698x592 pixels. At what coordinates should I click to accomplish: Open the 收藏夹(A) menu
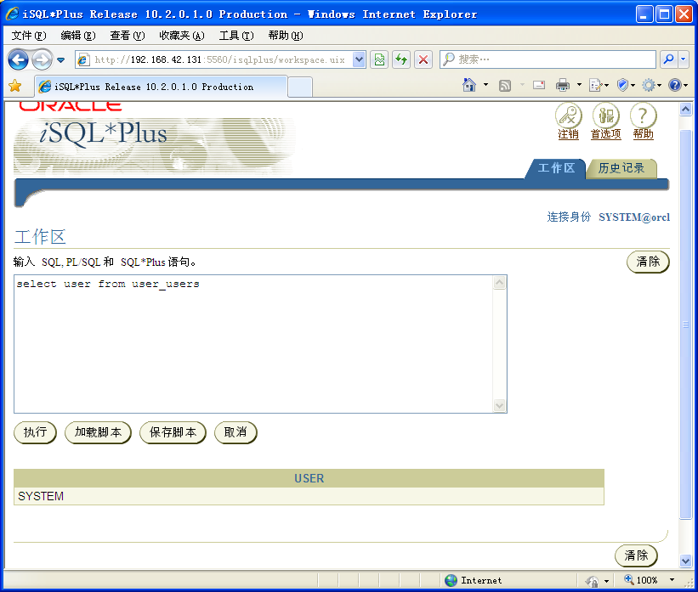click(182, 36)
